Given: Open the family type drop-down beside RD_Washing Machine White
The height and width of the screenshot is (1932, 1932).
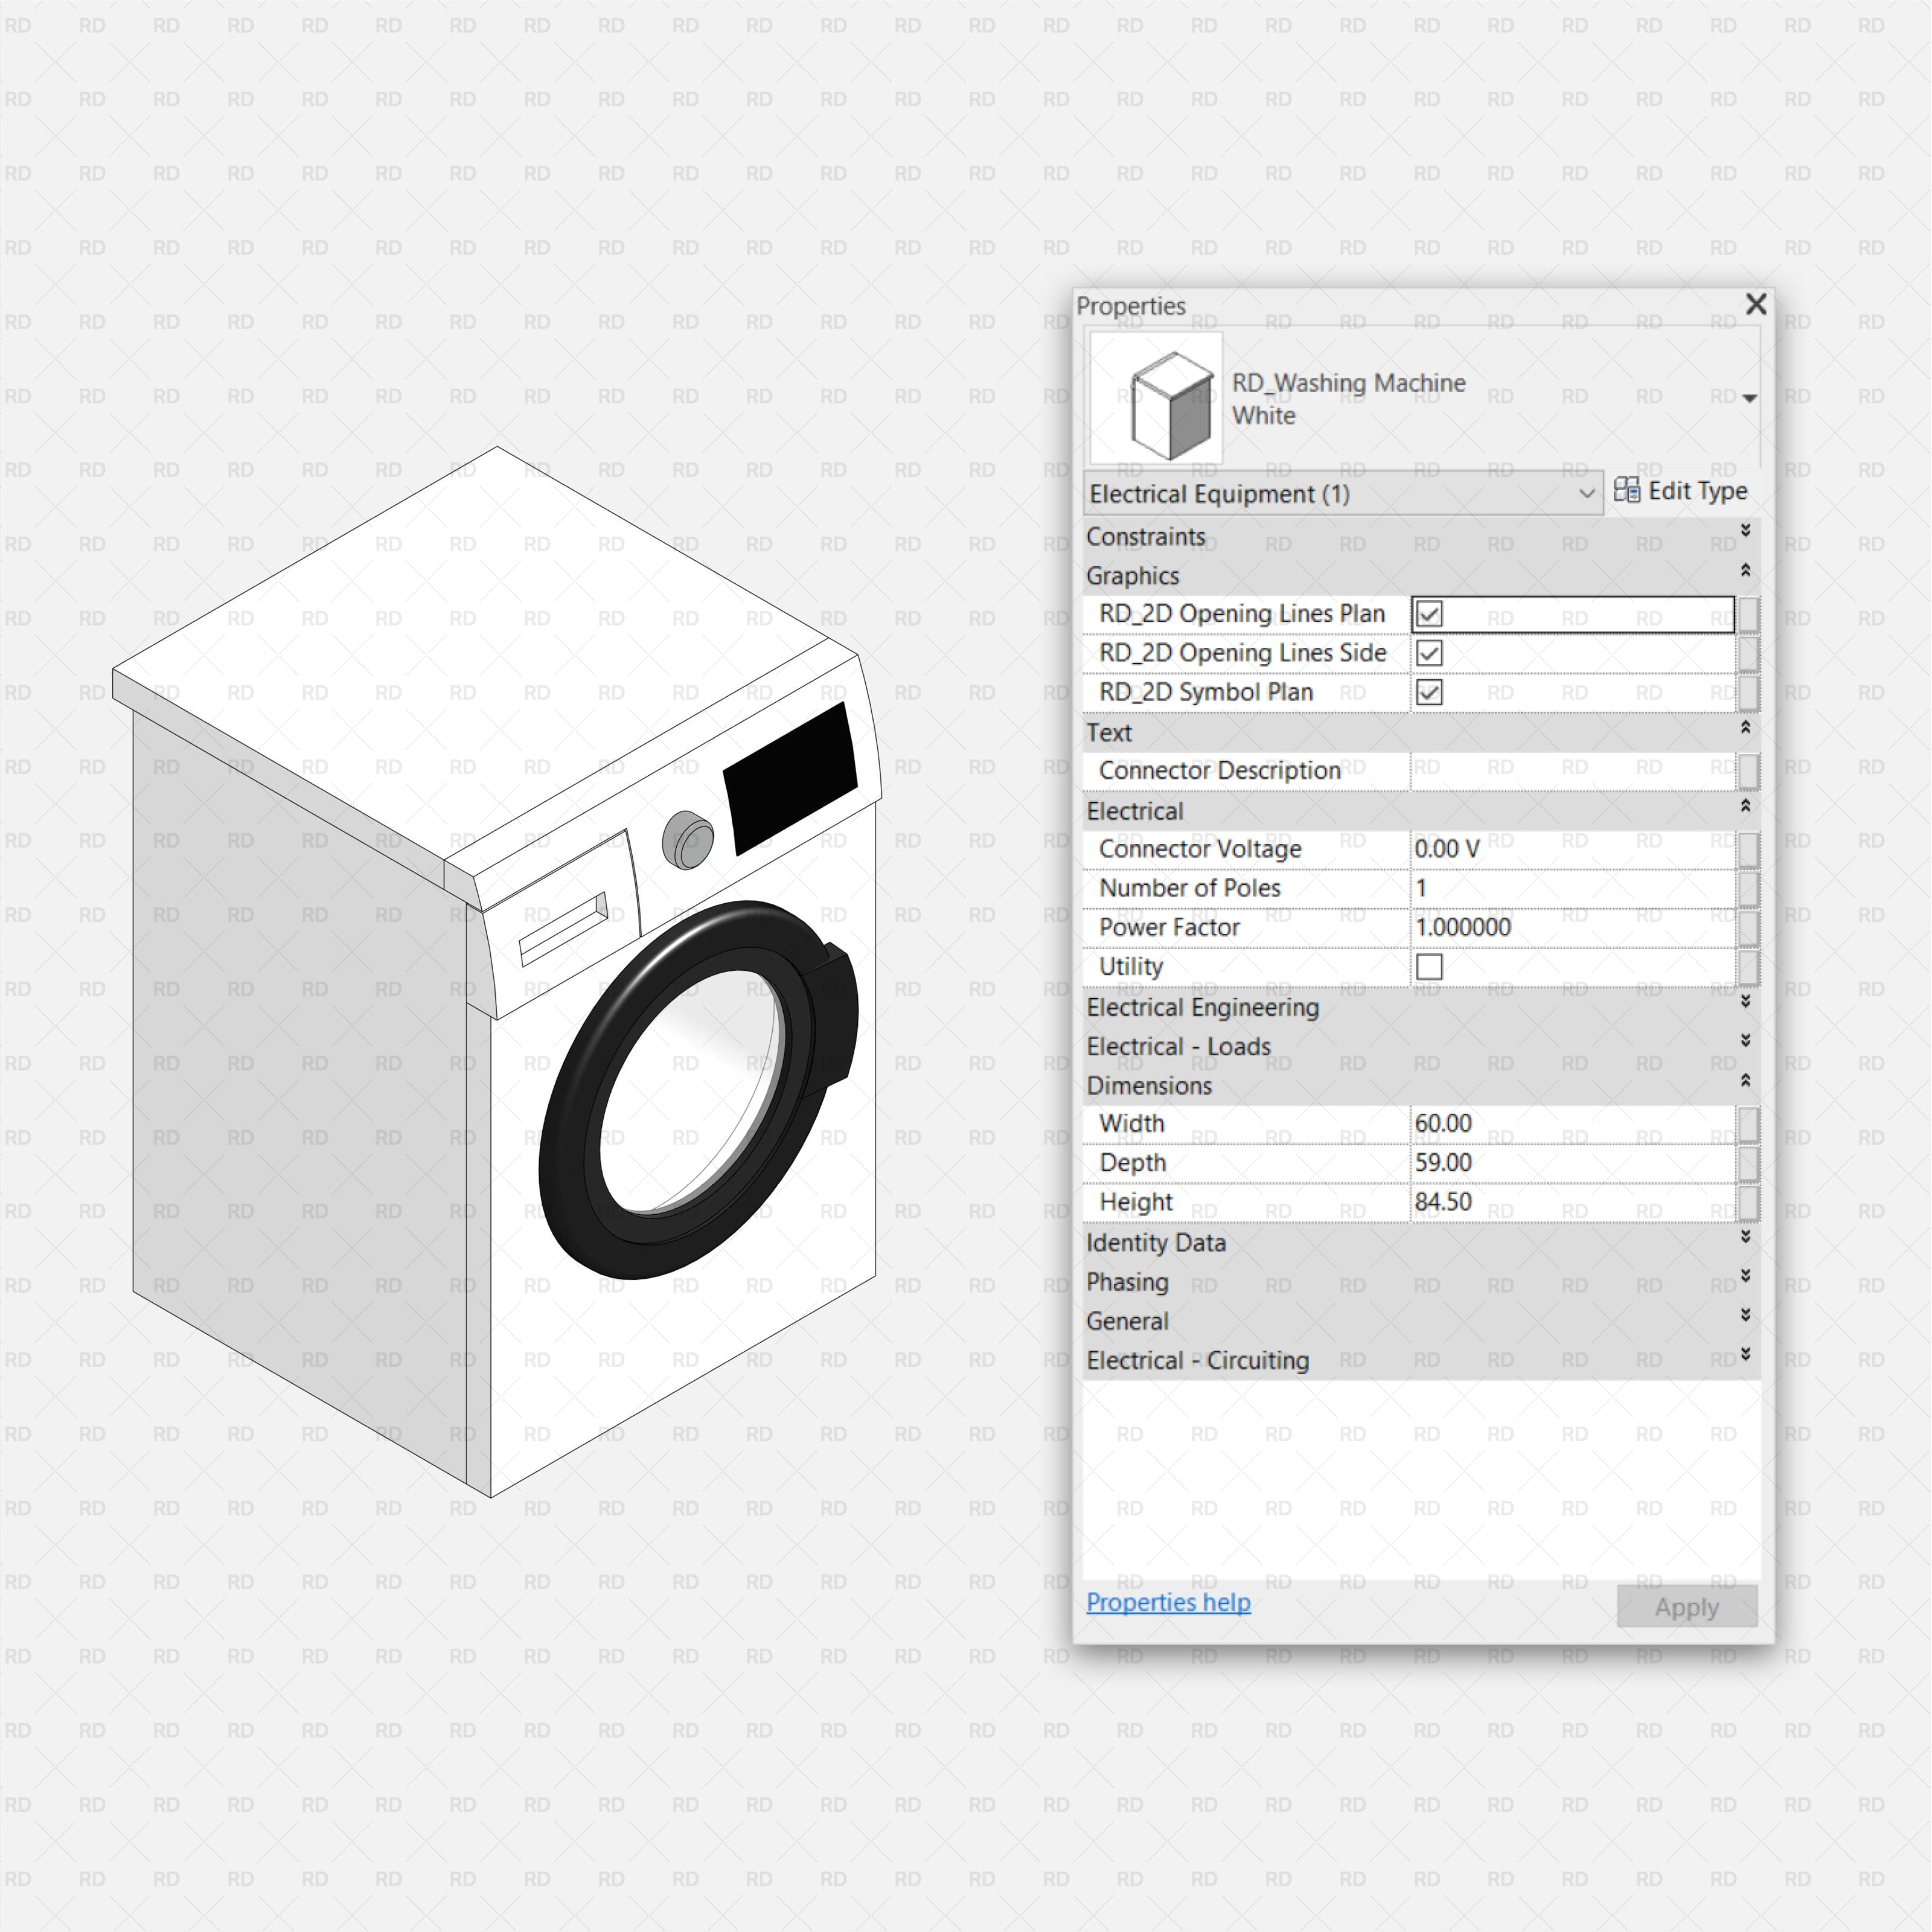Looking at the screenshot, I should pyautogui.click(x=1749, y=397).
